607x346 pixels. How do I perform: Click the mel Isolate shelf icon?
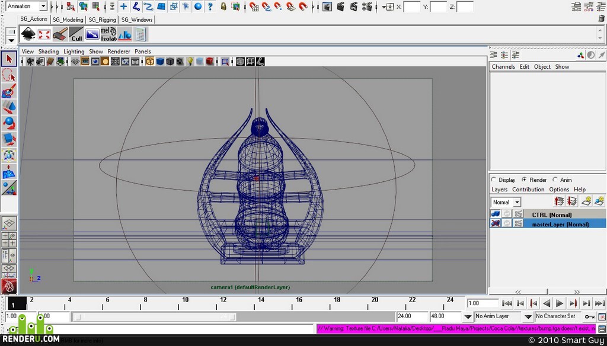click(108, 34)
